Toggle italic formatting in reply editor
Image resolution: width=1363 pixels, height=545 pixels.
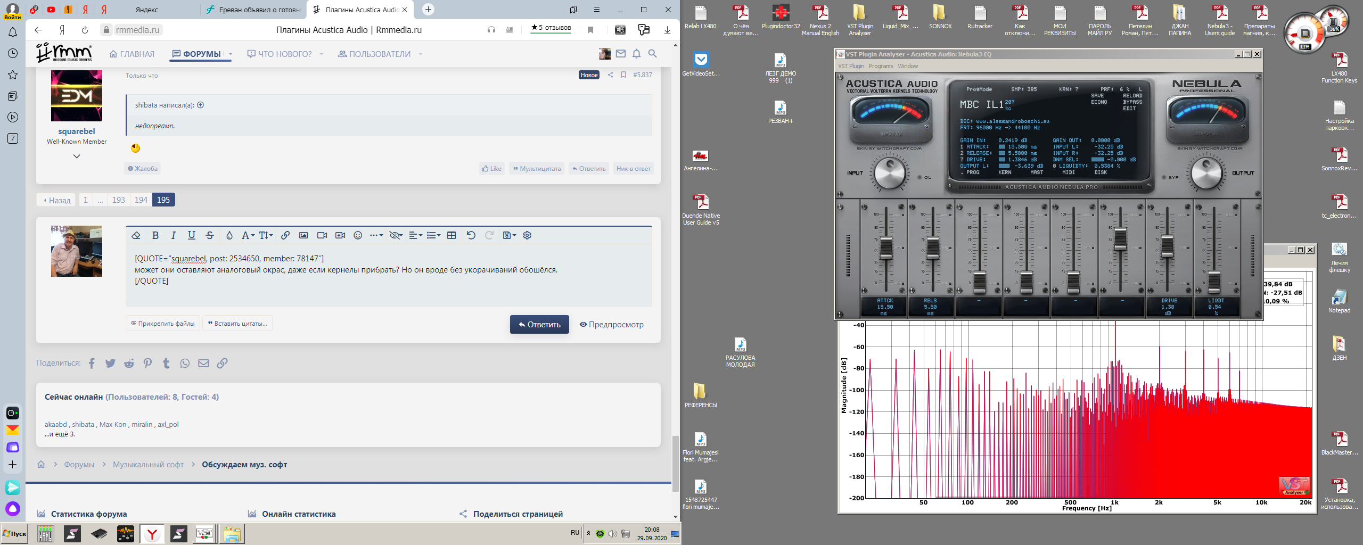coord(173,235)
